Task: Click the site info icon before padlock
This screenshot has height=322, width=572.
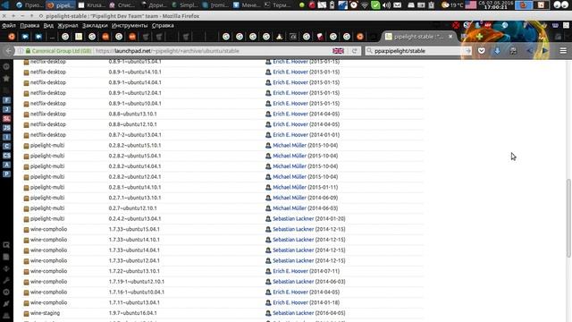Action: (21, 51)
